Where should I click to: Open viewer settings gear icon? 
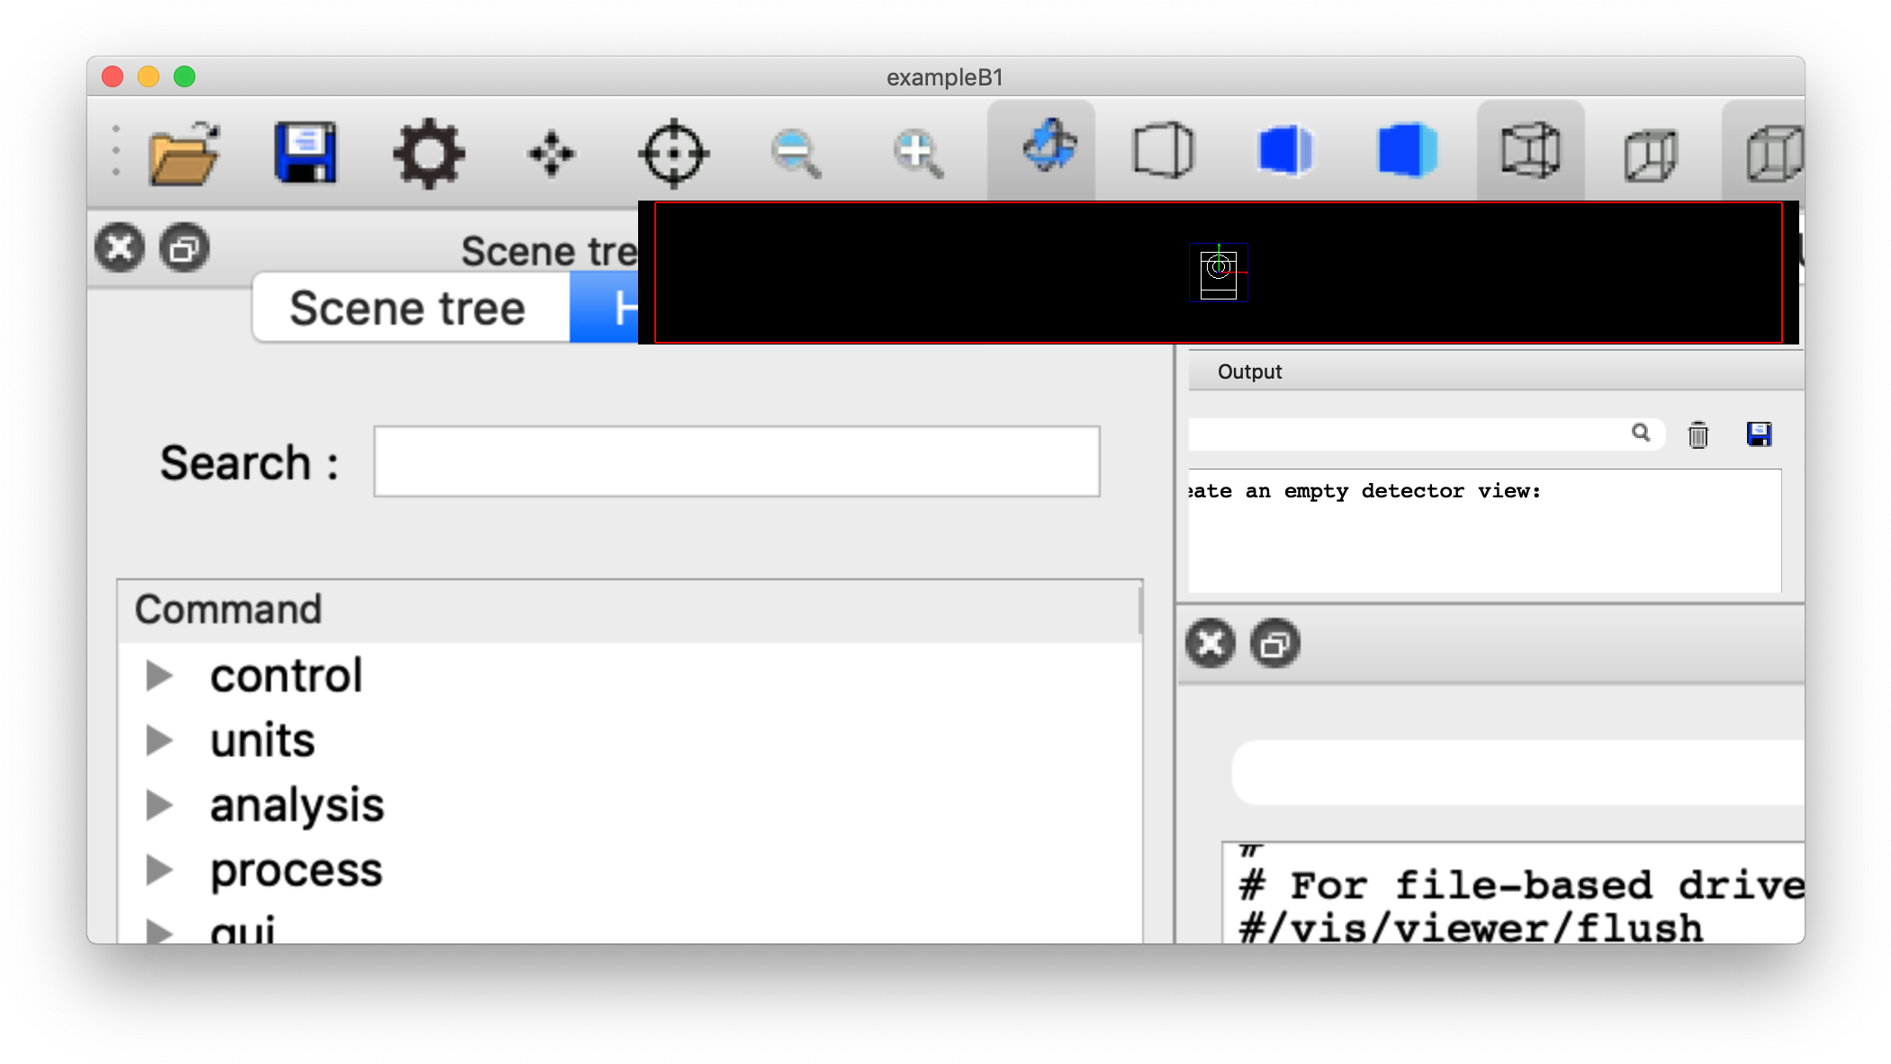pos(429,154)
